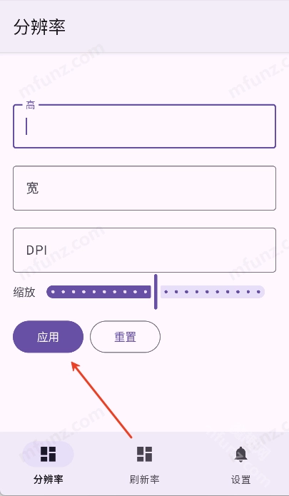Set 缩放 slider to its leftmost dot
Viewport: 289px width, 496px height.
pos(53,292)
